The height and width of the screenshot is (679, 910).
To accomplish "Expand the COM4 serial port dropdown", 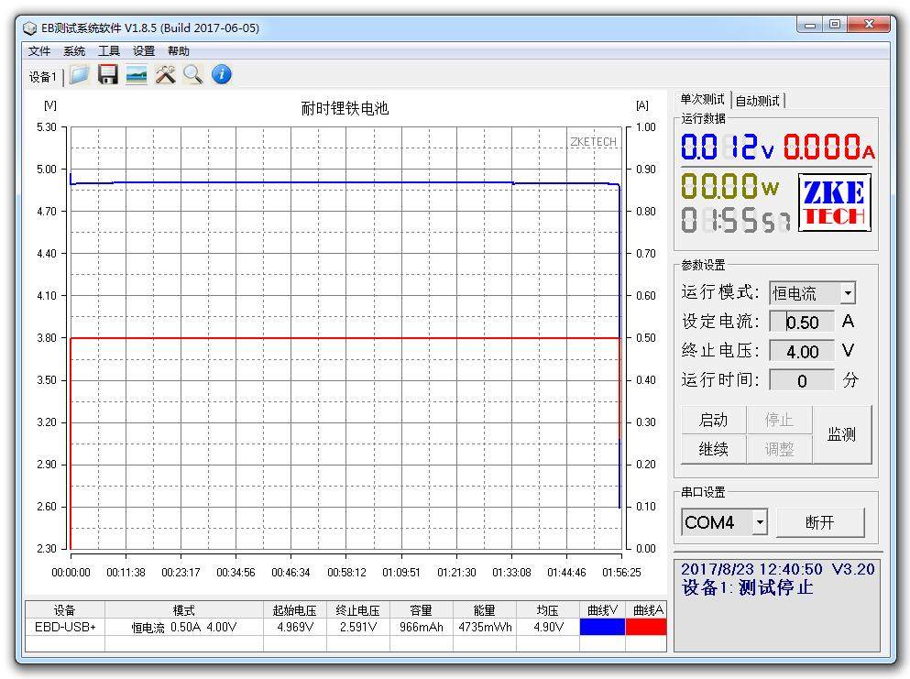I will click(x=760, y=522).
